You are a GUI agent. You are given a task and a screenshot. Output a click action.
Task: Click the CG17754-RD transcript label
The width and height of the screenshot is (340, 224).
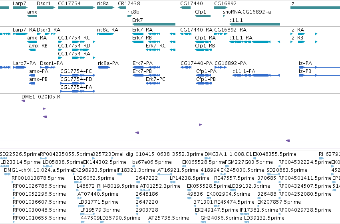[74, 45]
